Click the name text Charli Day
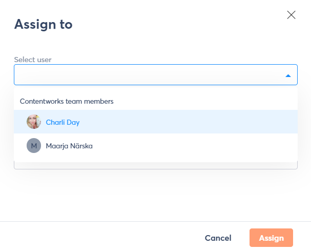The image size is (311, 250). 63,122
